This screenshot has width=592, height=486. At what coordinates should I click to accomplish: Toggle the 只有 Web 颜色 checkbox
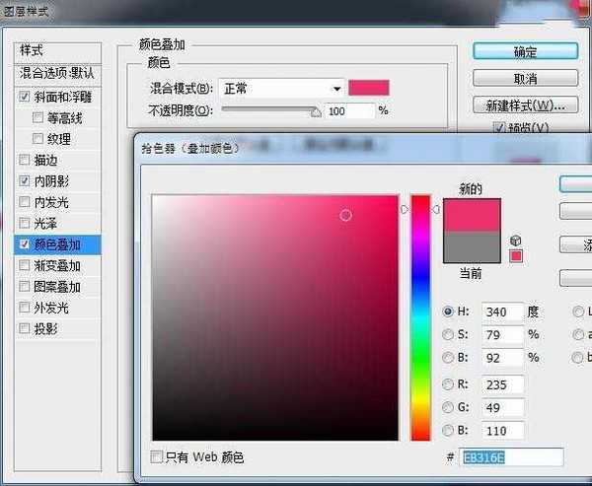pyautogui.click(x=157, y=456)
